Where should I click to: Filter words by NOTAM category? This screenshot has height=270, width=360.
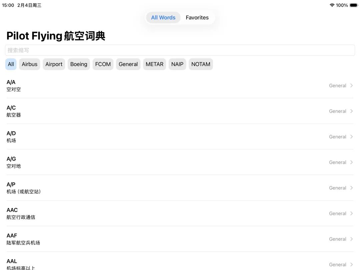coord(201,64)
